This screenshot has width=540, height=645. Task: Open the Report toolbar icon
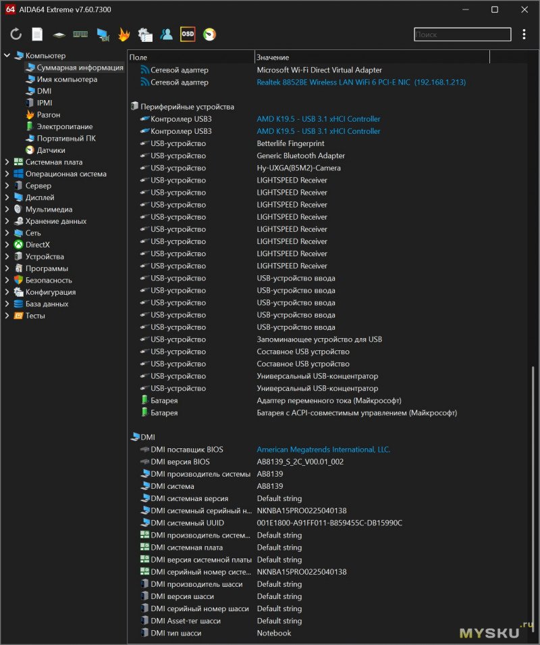tap(37, 34)
